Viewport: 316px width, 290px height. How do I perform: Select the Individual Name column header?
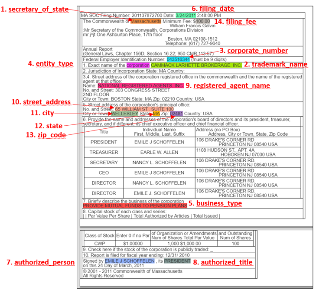click(159, 132)
